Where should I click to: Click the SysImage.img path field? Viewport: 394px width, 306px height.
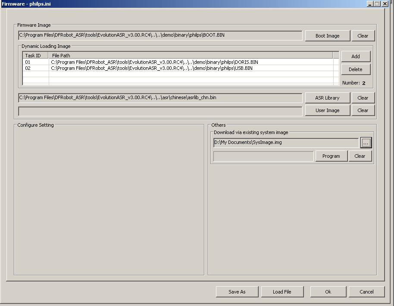point(286,143)
